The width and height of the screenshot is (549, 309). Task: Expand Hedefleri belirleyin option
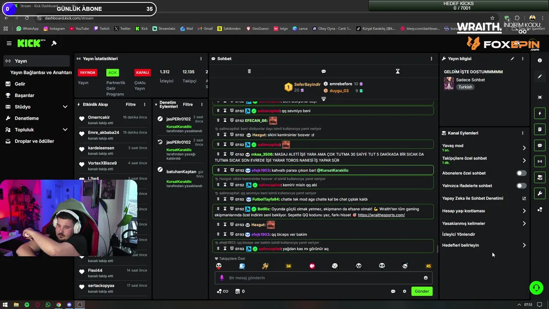click(x=524, y=245)
